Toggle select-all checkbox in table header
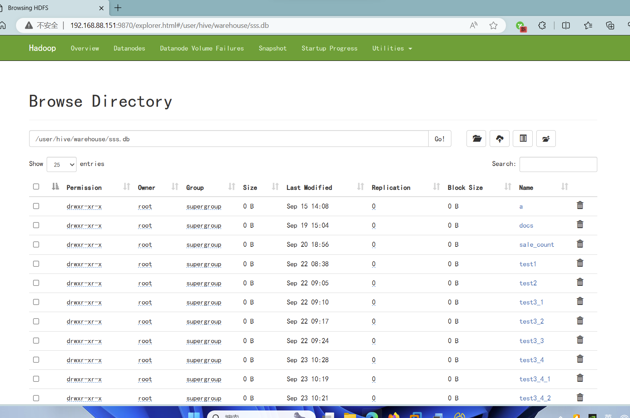Image resolution: width=630 pixels, height=418 pixels. [x=36, y=187]
